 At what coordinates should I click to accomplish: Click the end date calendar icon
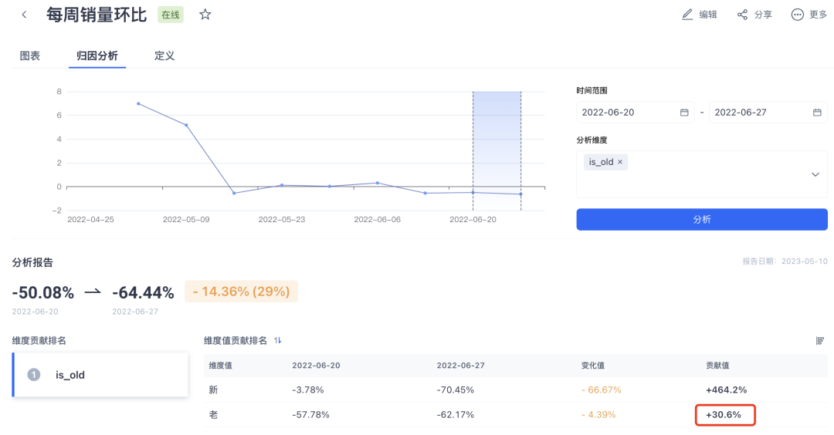(x=817, y=113)
